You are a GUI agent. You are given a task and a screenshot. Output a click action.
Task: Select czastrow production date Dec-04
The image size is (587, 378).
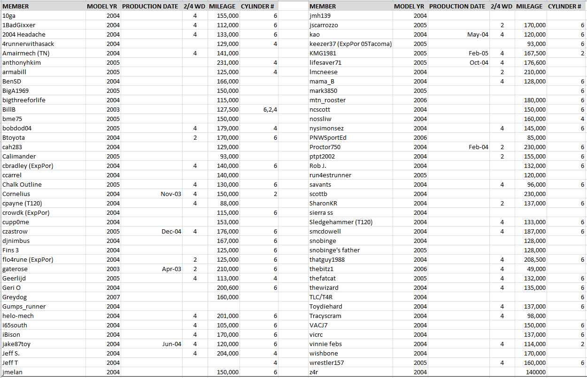152,231
